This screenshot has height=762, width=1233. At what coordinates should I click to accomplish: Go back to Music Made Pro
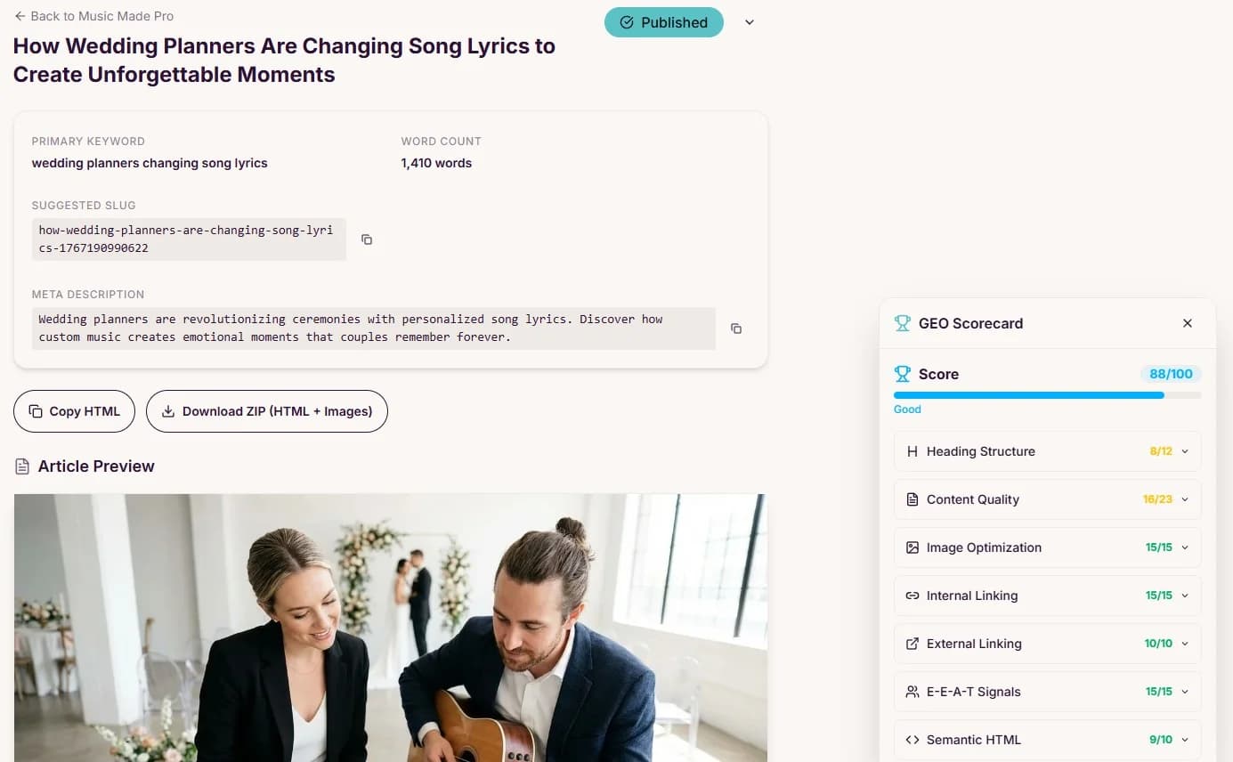93,16
